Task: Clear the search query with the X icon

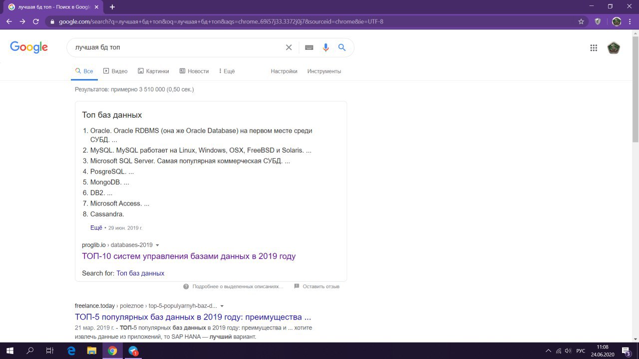Action: [289, 47]
